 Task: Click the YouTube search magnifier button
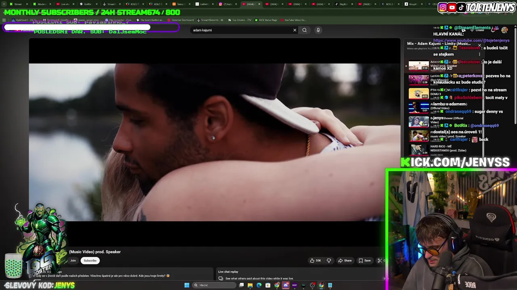coord(305,30)
